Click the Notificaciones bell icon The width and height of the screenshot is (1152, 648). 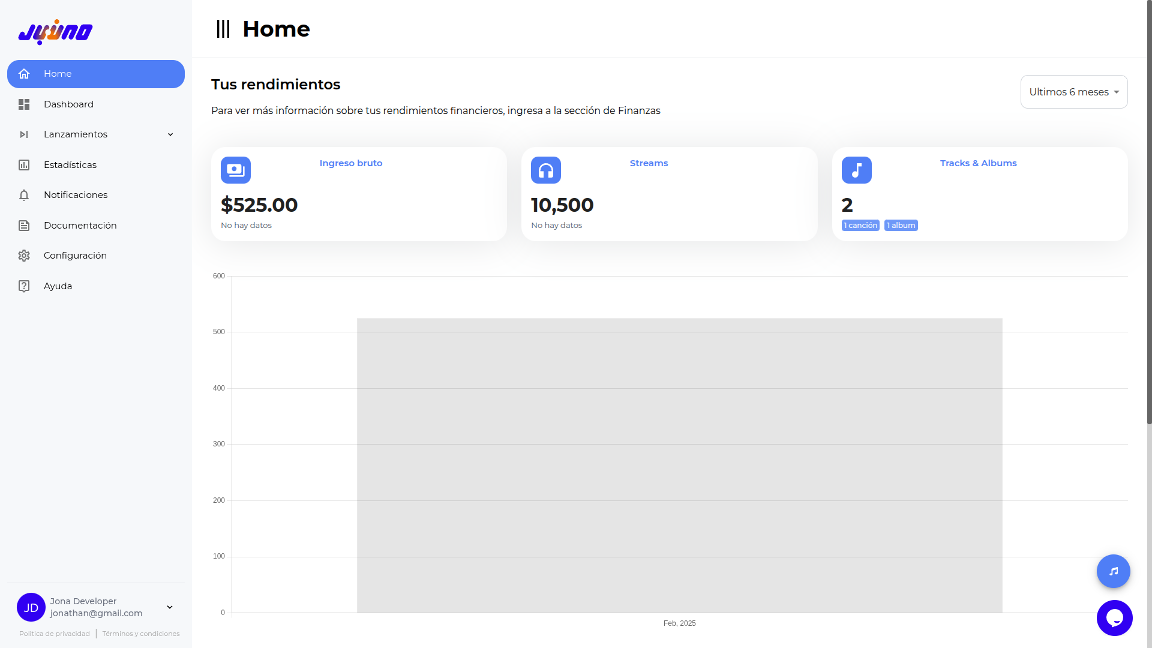tap(24, 195)
